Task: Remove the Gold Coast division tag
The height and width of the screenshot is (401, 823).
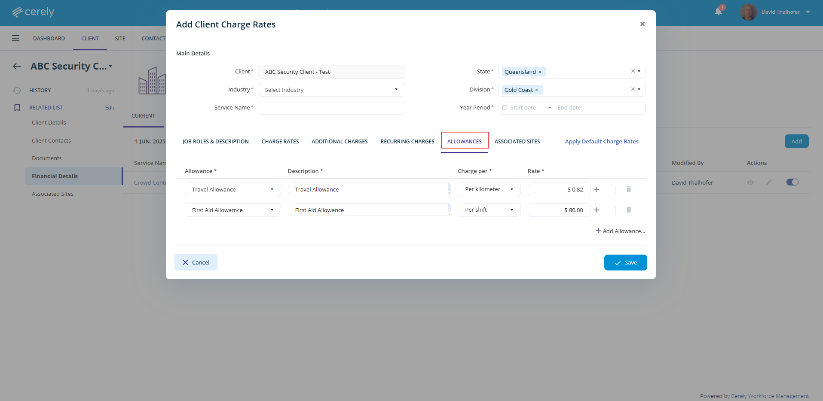Action: coord(536,90)
